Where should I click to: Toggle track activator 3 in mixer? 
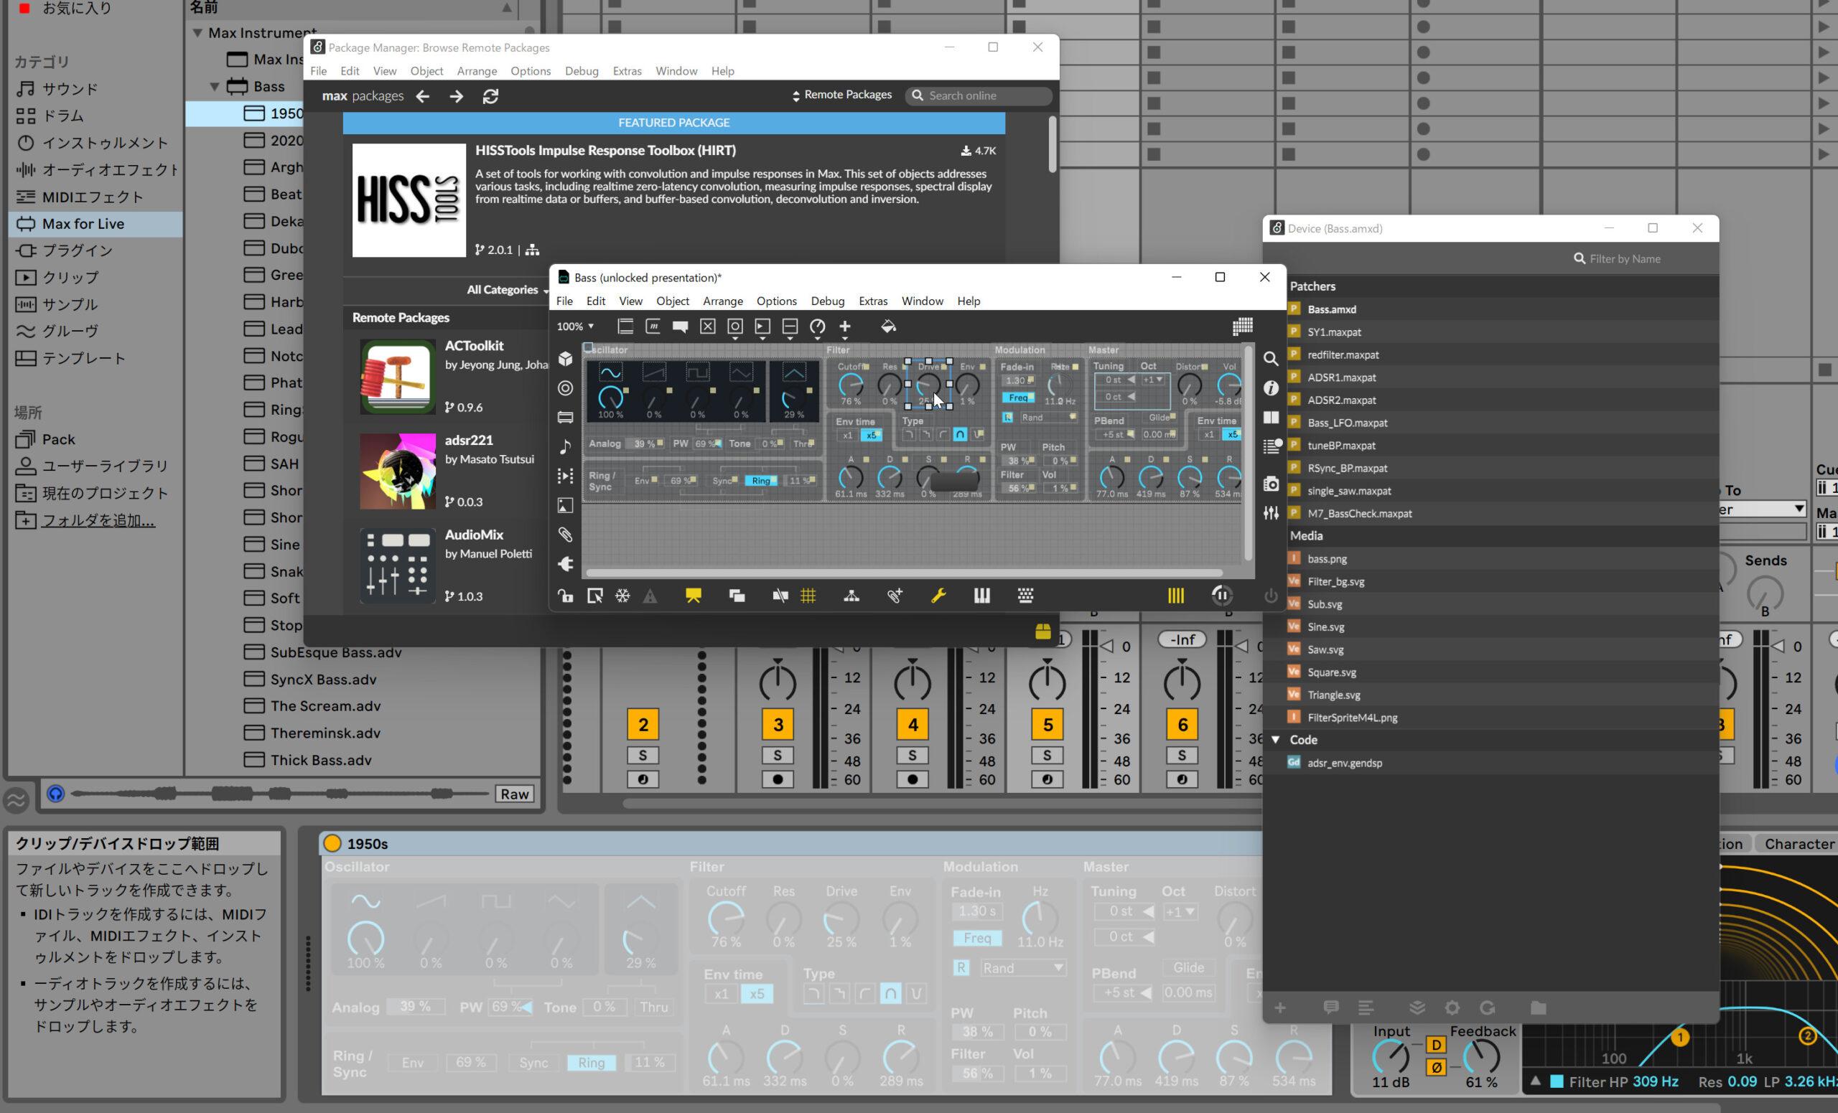[778, 725]
